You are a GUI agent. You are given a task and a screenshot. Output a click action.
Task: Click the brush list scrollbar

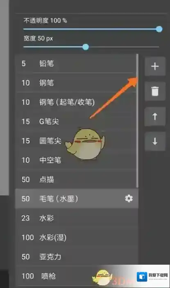point(137,121)
